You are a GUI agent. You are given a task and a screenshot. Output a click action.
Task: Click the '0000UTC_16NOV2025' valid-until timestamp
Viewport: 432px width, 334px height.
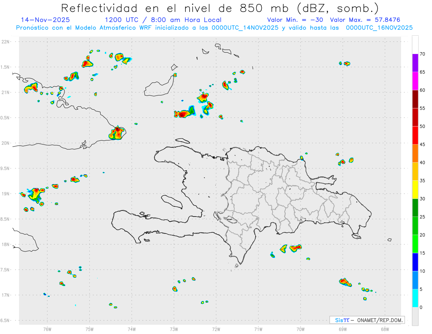(x=379, y=28)
